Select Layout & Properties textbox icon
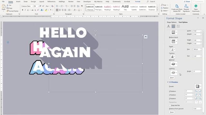Image resolution: width=206 pixels, height=115 pixels. [x=178, y=26]
